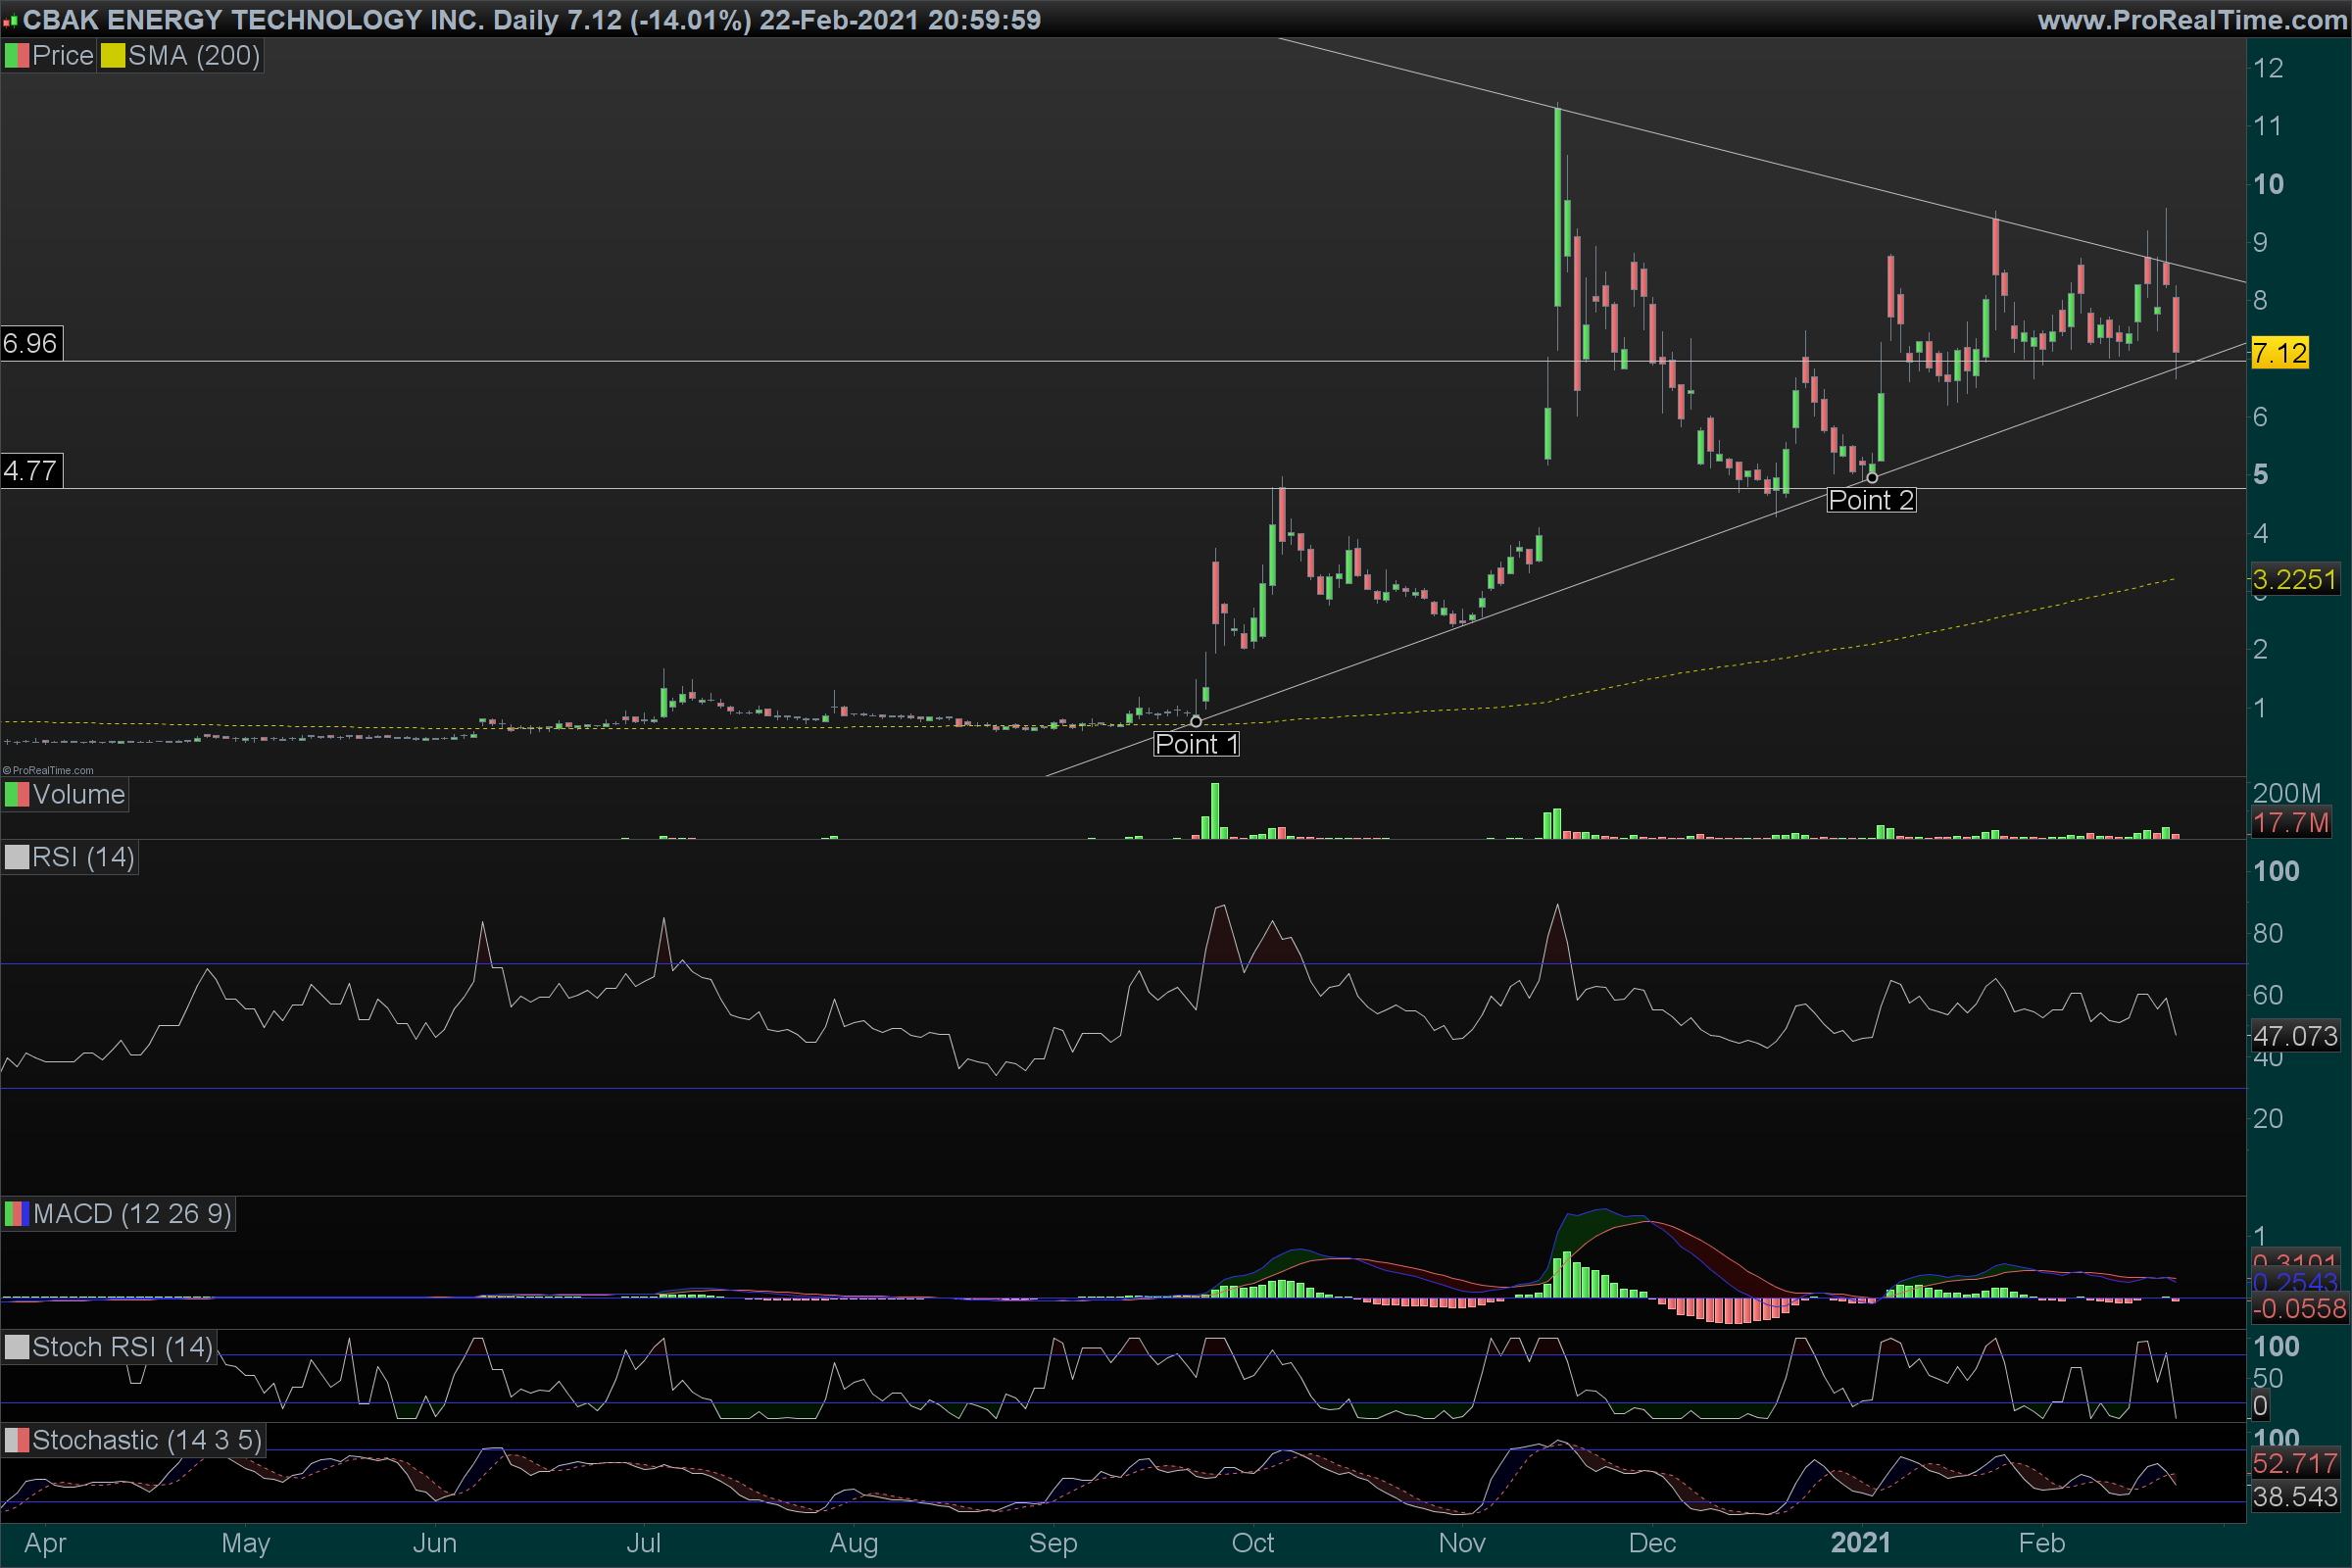Select the Point 2 text label
Viewport: 2352px width, 1568px height.
click(1871, 500)
